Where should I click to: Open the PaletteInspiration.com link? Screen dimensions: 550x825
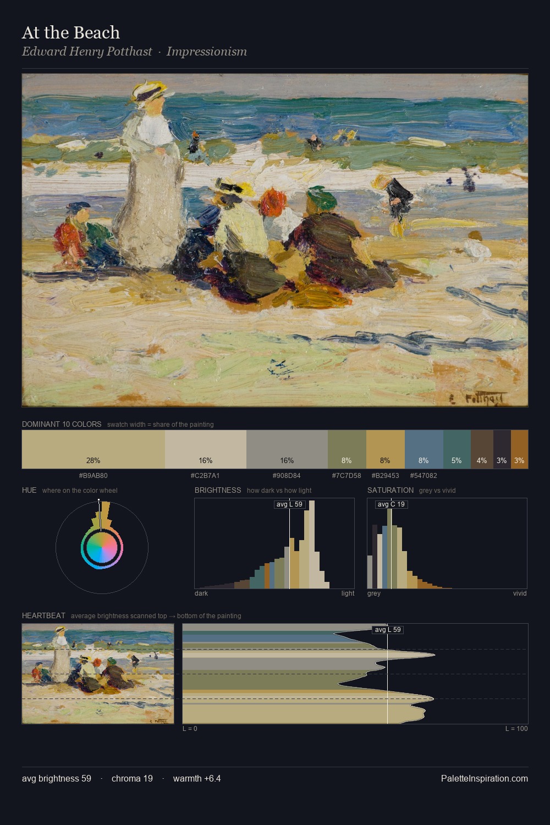pyautogui.click(x=485, y=778)
